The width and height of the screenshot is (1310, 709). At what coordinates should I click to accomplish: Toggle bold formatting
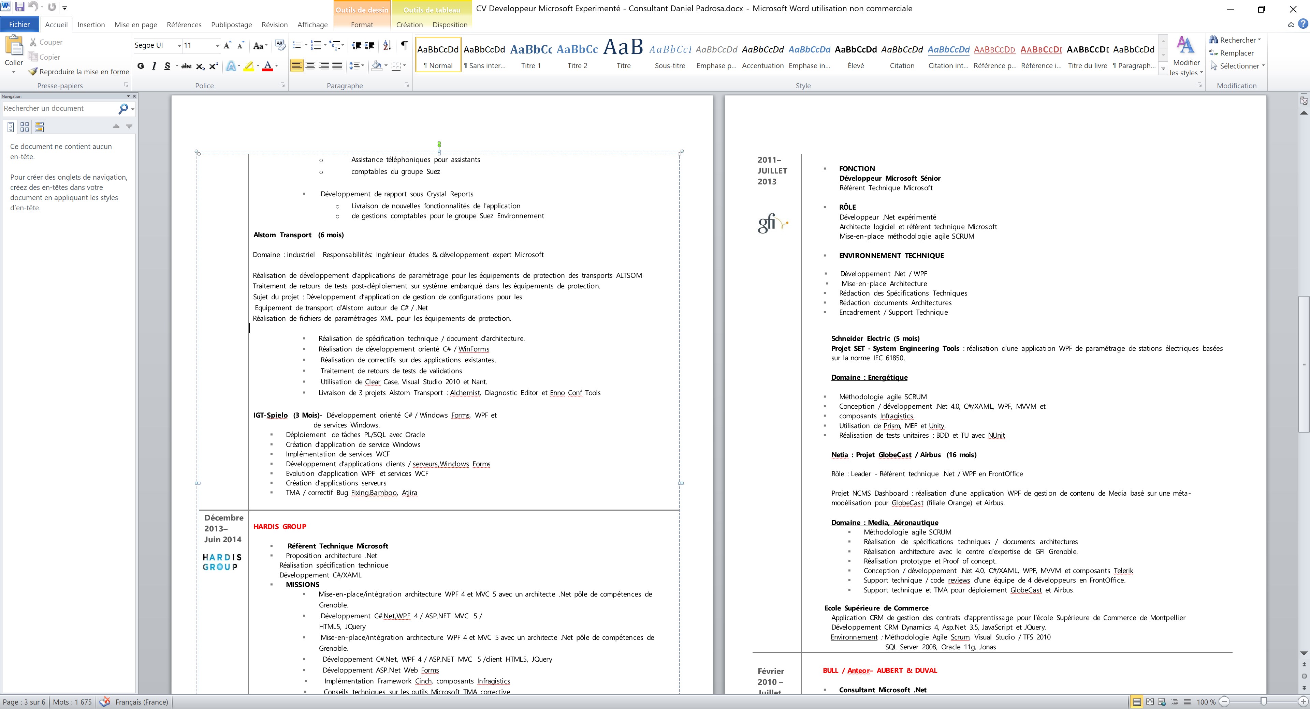pos(141,66)
